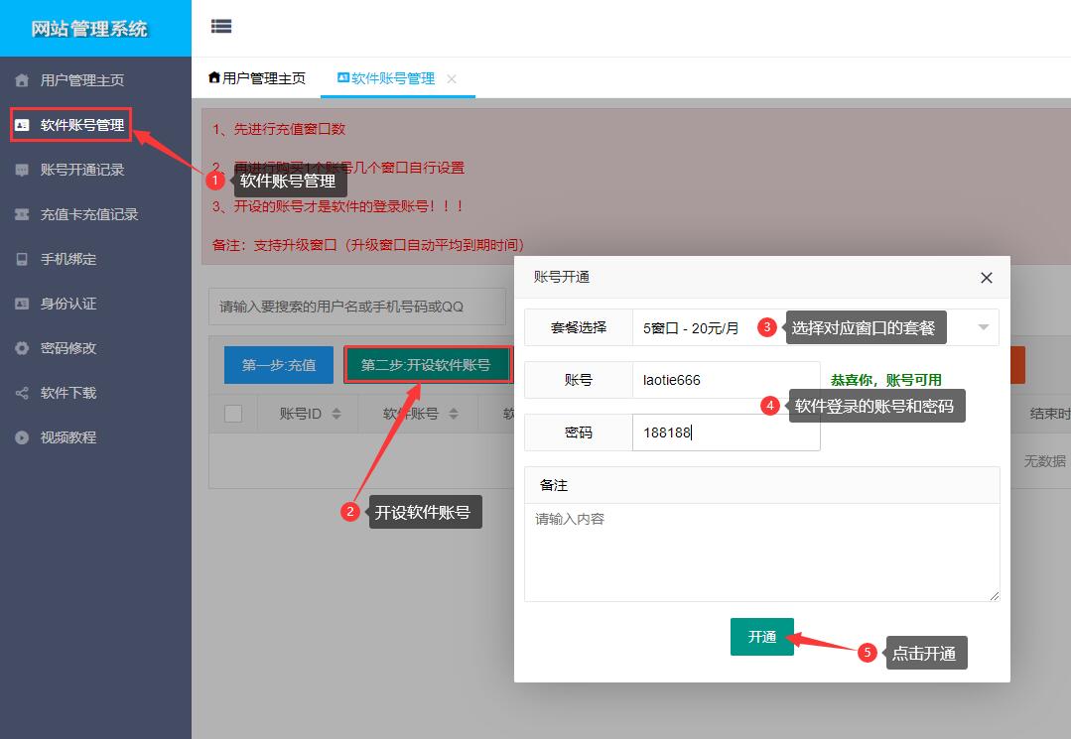The height and width of the screenshot is (739, 1071).
Task: Tick the table header select-all checkbox
Action: [233, 414]
